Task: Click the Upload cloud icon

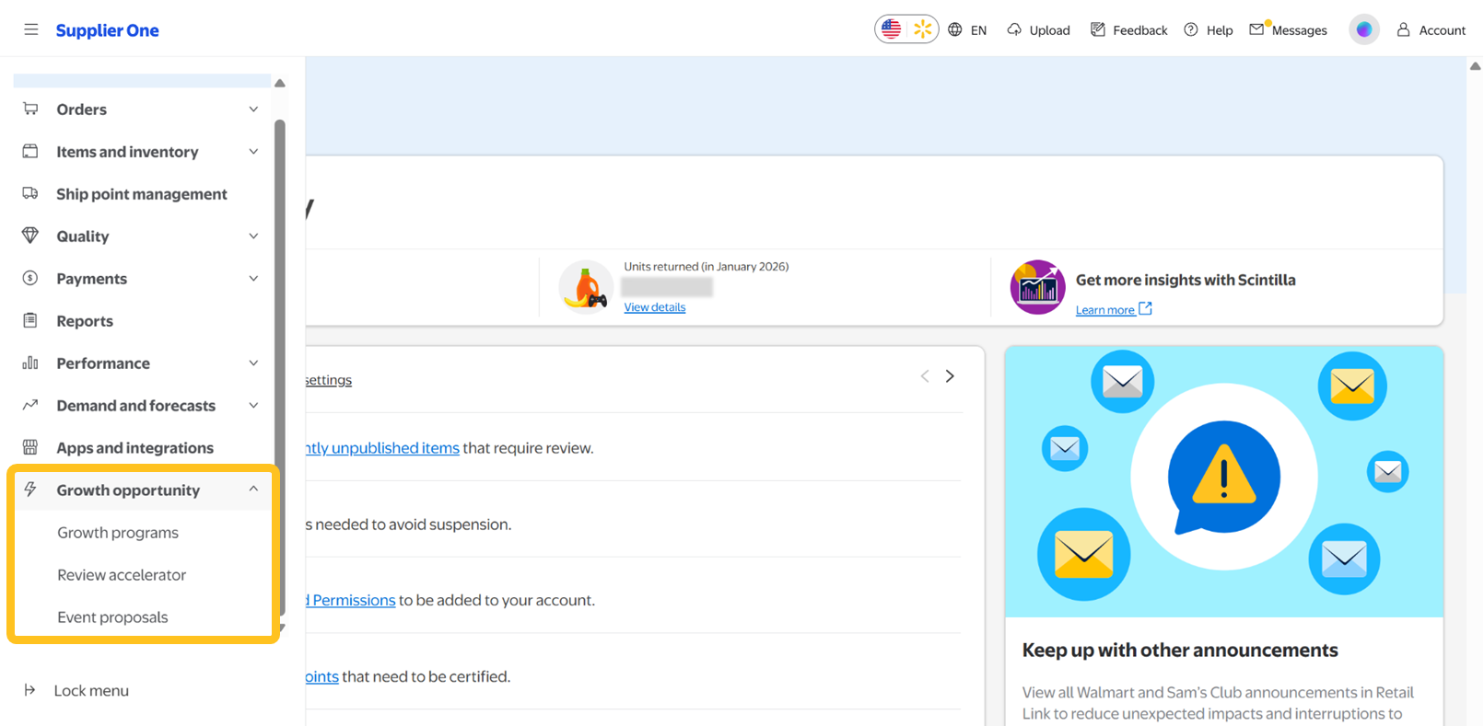Action: pos(1014,29)
